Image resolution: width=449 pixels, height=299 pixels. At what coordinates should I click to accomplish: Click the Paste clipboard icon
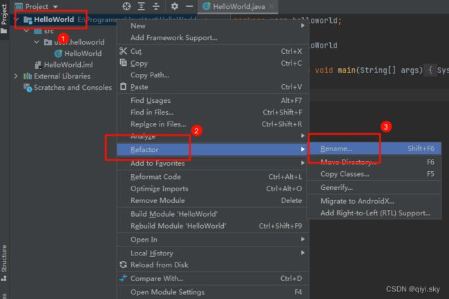123,86
